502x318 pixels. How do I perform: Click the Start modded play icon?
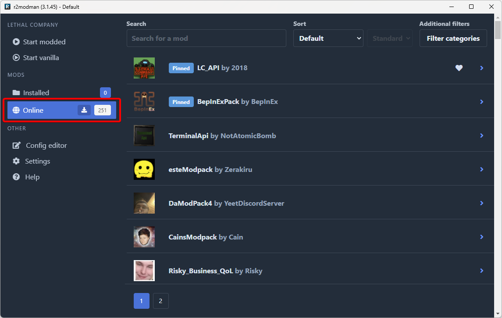[16, 42]
